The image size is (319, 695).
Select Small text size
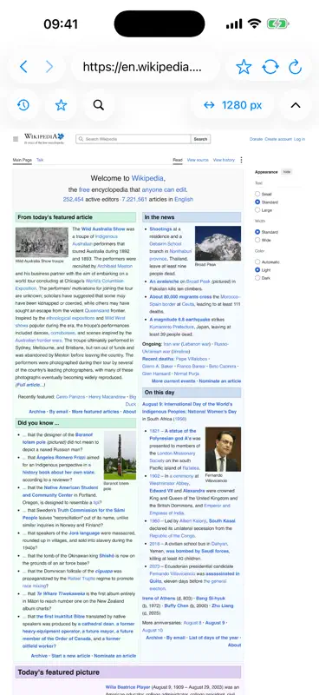pos(257,194)
